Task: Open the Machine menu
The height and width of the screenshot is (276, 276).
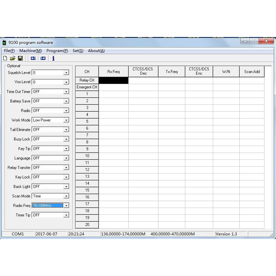Action: click(30, 51)
